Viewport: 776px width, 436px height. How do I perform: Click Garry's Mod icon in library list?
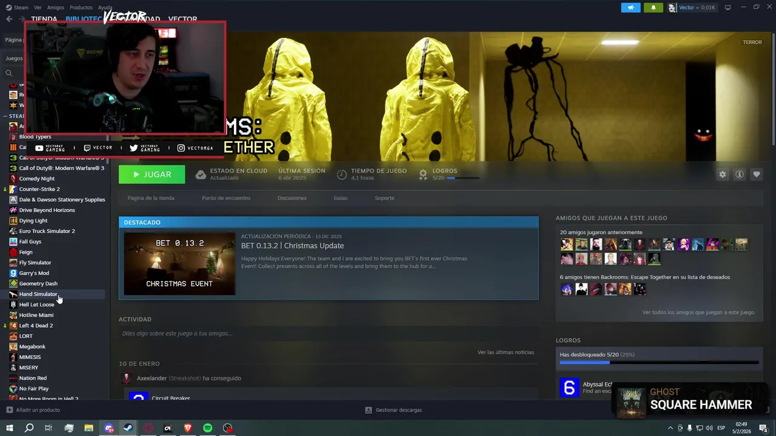click(x=13, y=273)
